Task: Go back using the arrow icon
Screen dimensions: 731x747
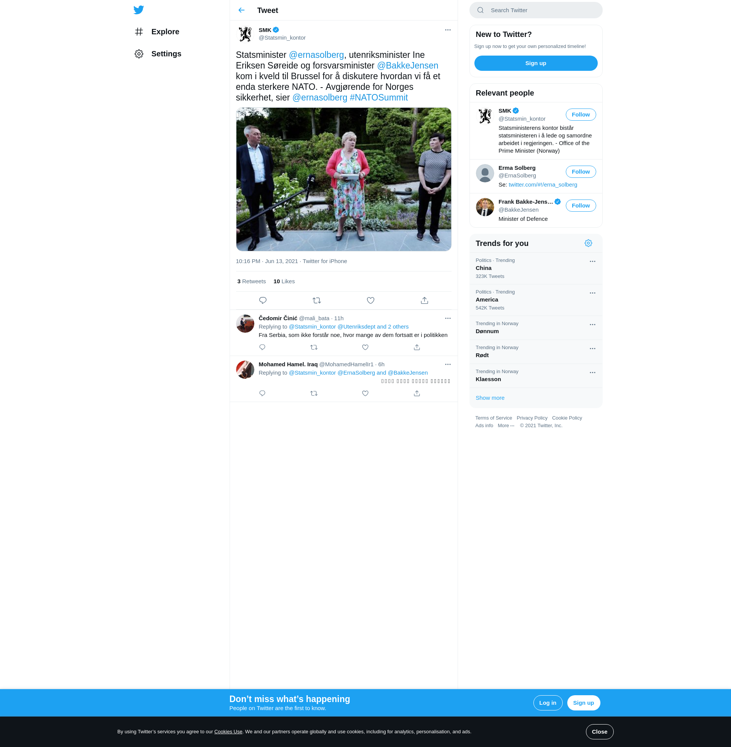Action: coord(241,10)
